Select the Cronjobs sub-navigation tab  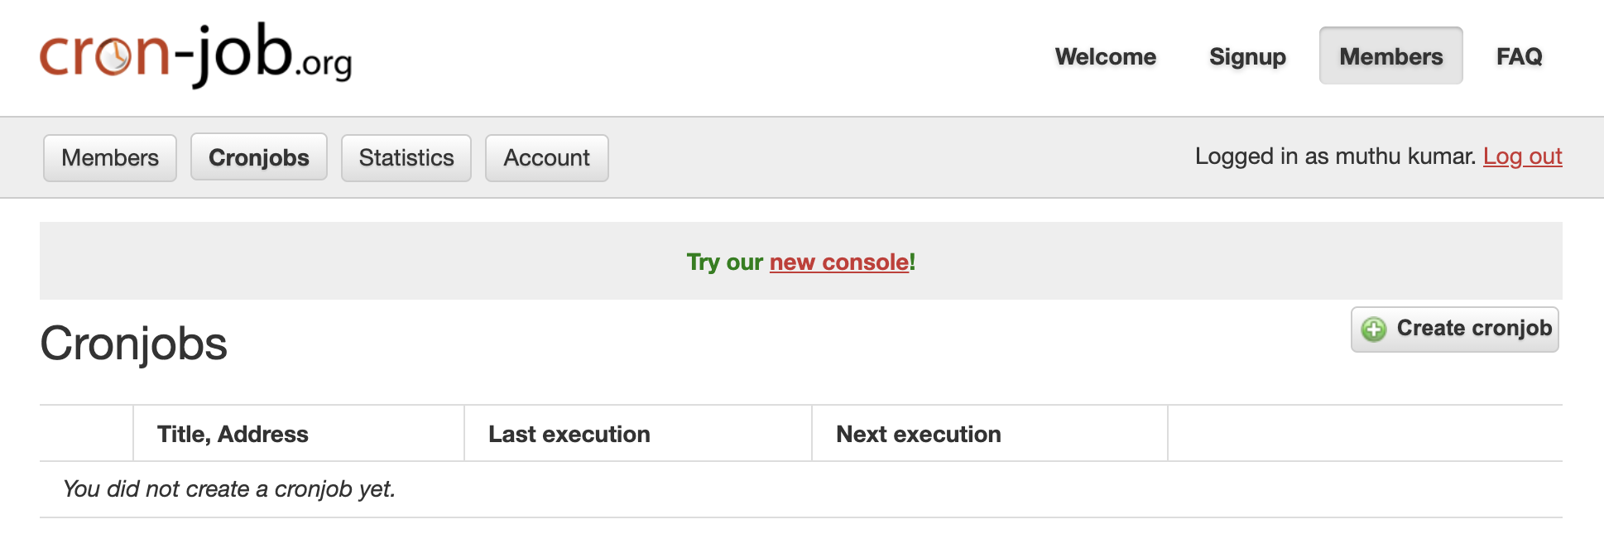[259, 158]
